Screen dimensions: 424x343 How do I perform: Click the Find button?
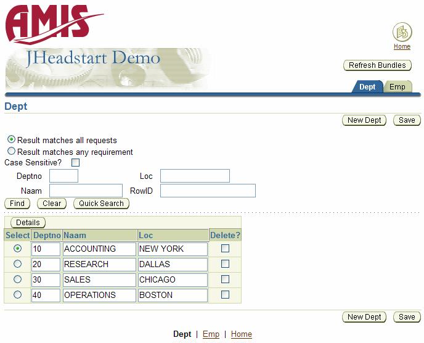17,204
